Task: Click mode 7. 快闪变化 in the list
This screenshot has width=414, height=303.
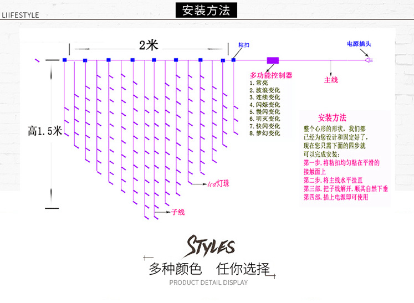Action: [x=264, y=126]
